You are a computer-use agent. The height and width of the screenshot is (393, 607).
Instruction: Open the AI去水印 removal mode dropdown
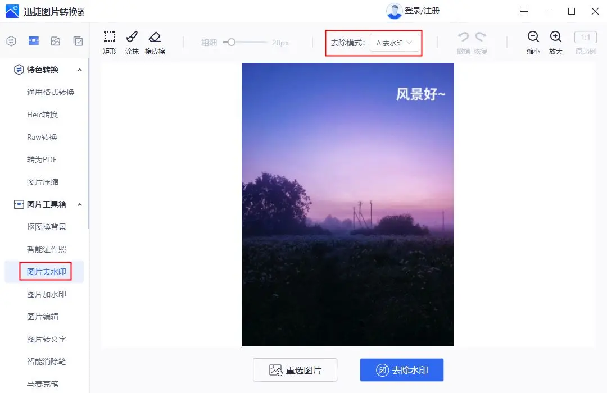point(393,42)
